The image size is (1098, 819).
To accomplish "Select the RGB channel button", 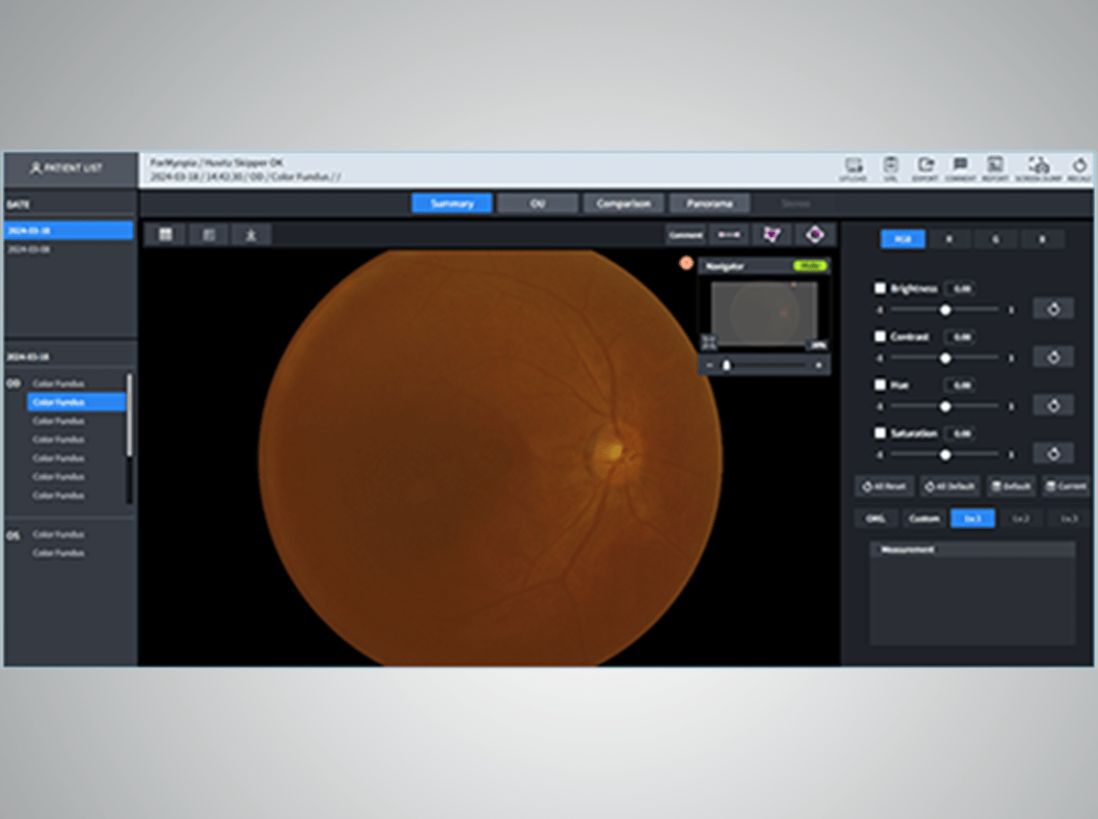I will pos(902,239).
